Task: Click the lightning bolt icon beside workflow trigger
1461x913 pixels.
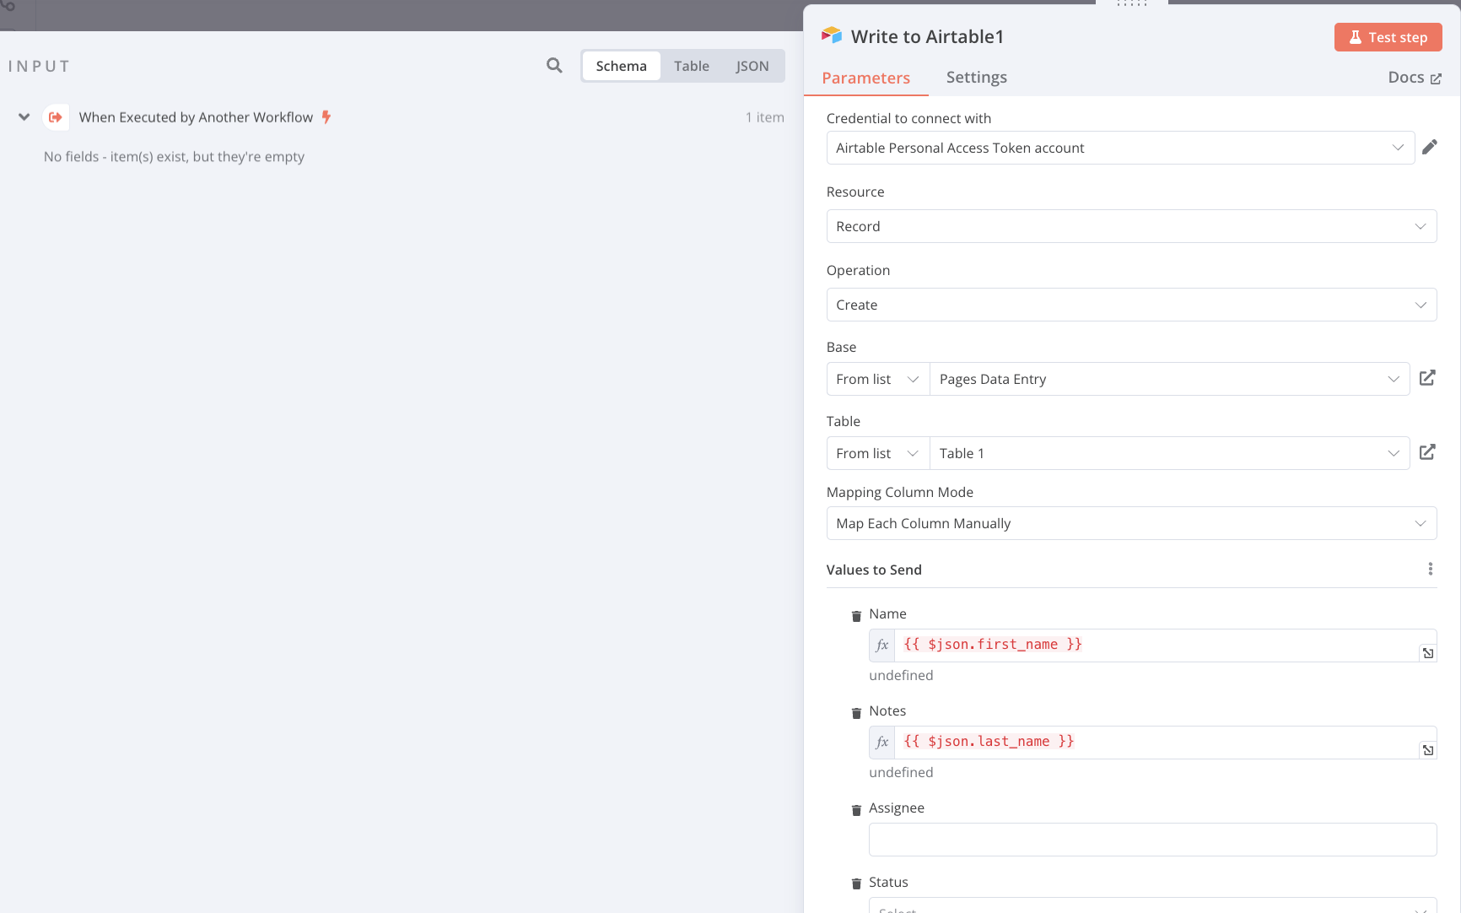Action: [x=326, y=117]
